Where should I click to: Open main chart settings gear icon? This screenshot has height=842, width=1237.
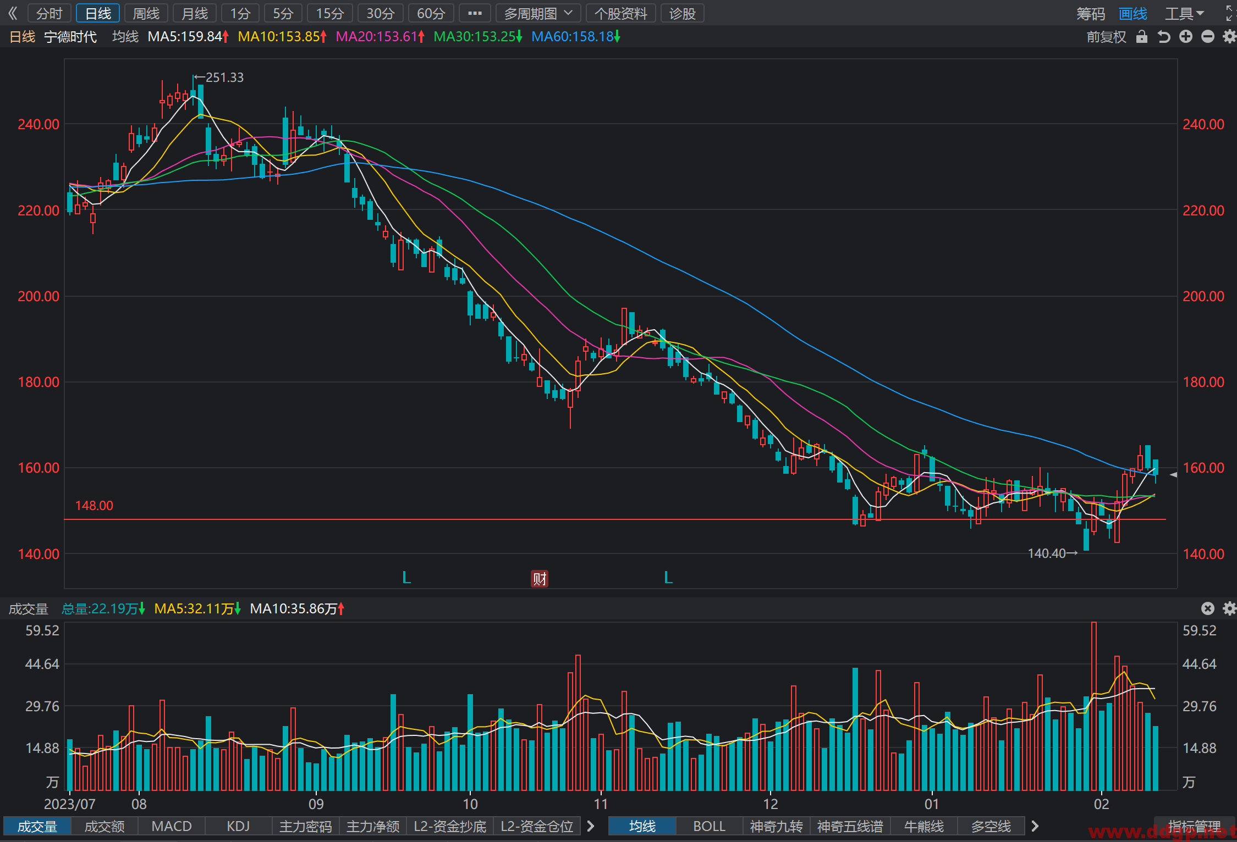pos(1229,37)
